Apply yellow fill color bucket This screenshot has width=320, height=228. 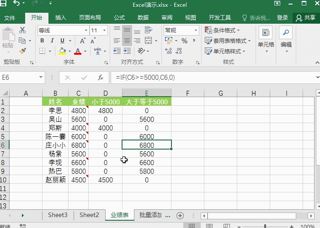pyautogui.click(x=62, y=51)
